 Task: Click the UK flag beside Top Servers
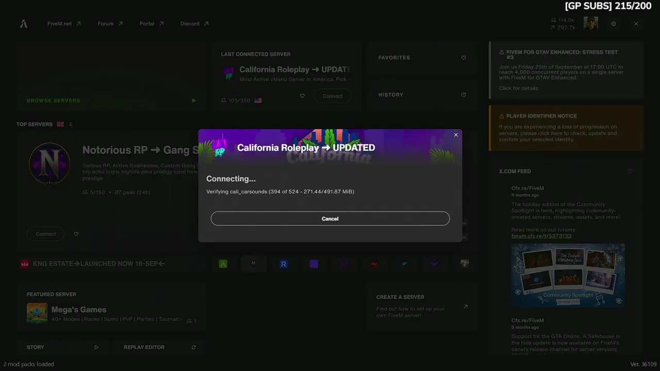click(60, 124)
